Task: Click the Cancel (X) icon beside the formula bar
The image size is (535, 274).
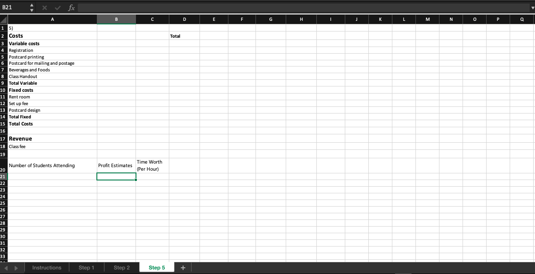Action: 44,8
